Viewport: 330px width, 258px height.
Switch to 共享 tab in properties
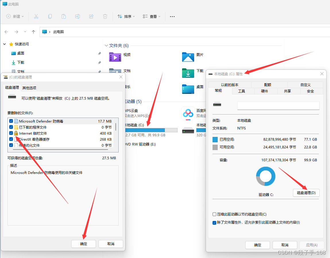click(x=287, y=91)
